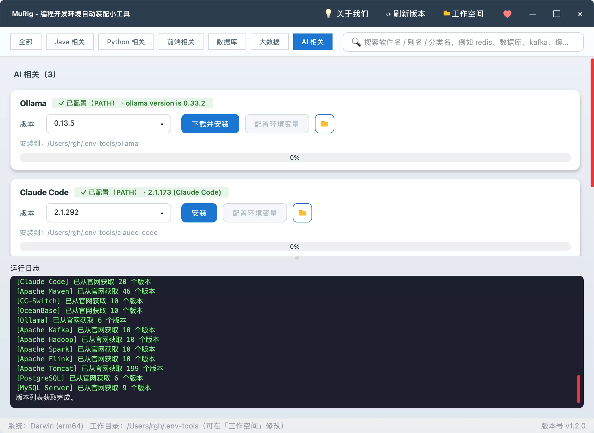
Task: Switch to the Java 相关 tab
Action: click(x=70, y=42)
